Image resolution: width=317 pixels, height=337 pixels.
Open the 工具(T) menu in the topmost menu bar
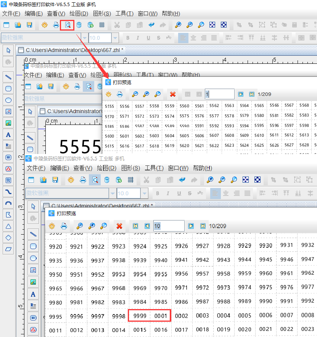point(124,14)
